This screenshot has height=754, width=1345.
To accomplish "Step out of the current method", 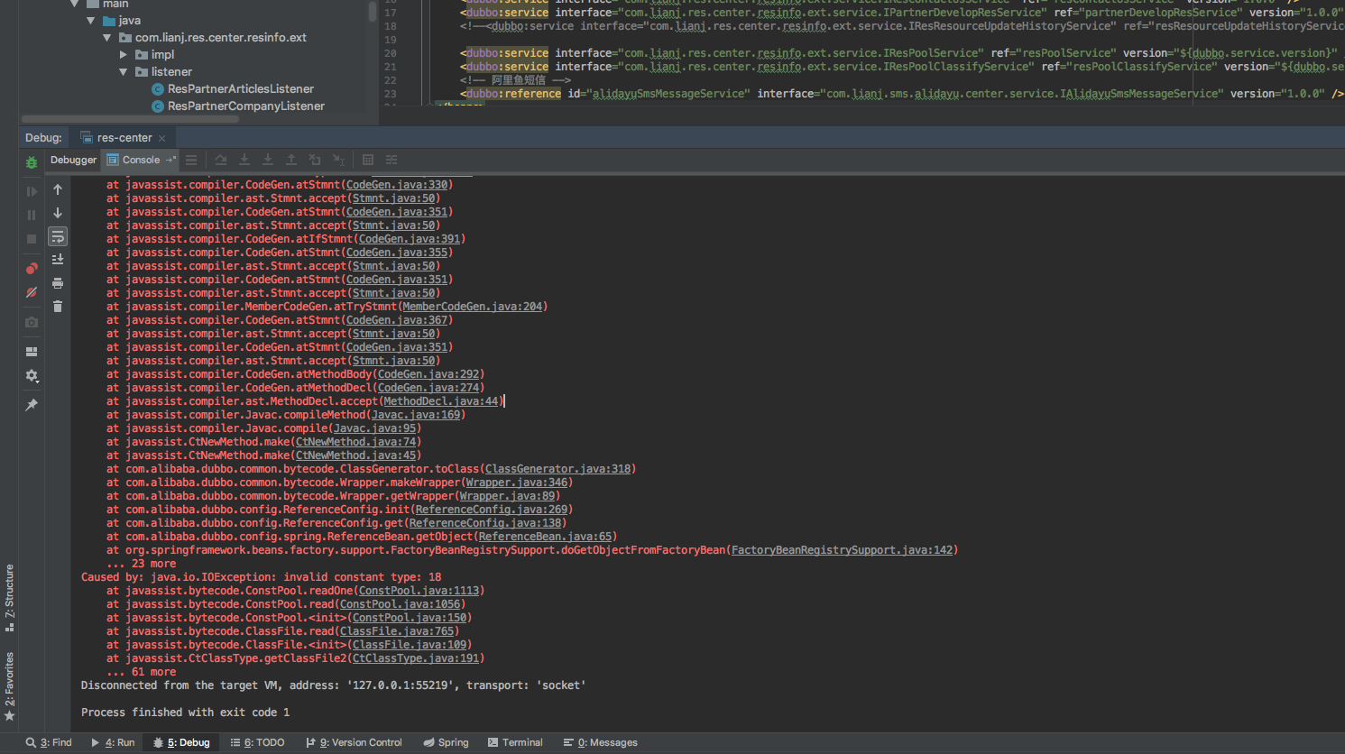I will pos(290,159).
